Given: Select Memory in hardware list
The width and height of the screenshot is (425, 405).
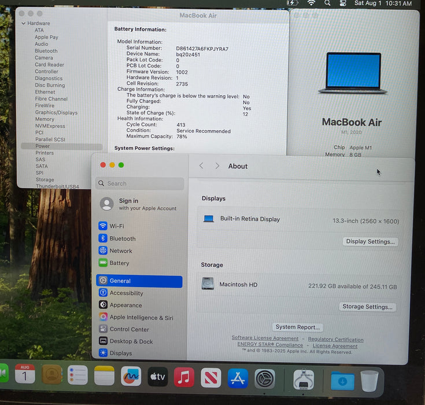Looking at the screenshot, I should pyautogui.click(x=45, y=119).
